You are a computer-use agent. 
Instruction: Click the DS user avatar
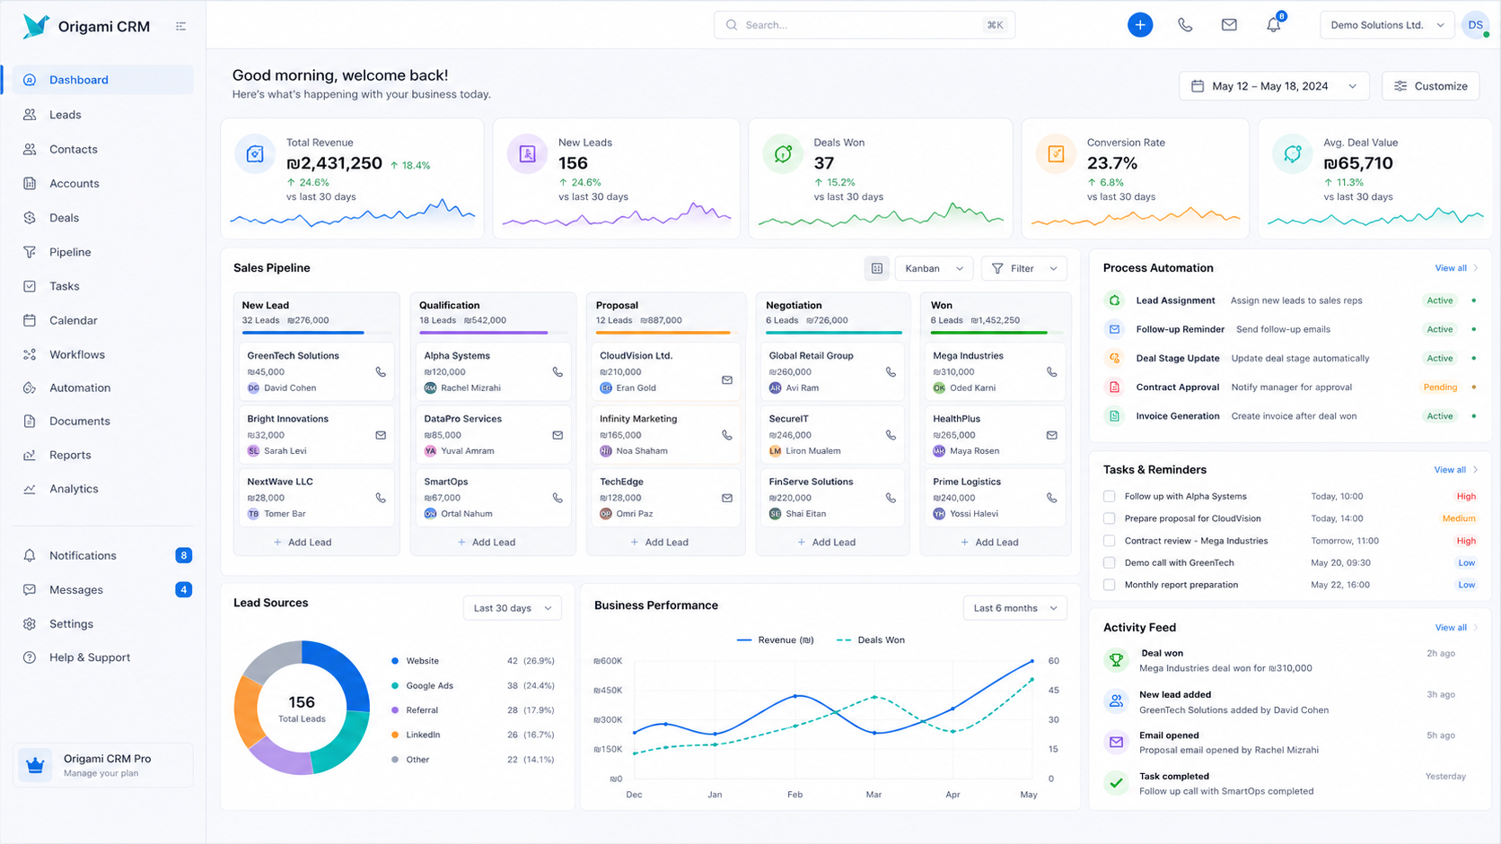click(1475, 25)
